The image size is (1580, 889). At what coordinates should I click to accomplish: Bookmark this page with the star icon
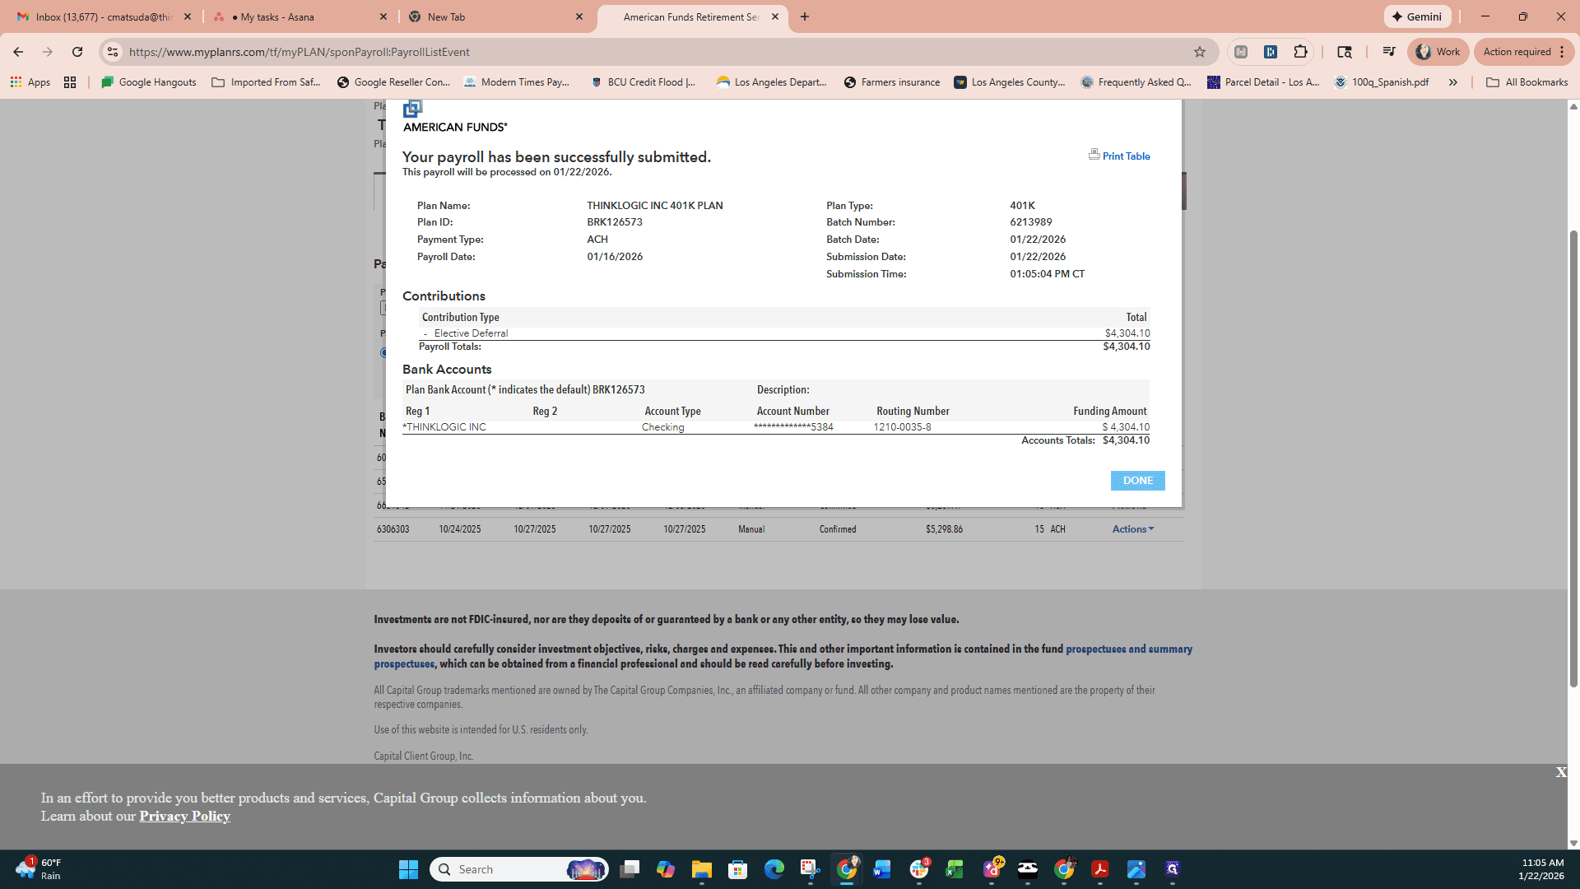[1200, 52]
